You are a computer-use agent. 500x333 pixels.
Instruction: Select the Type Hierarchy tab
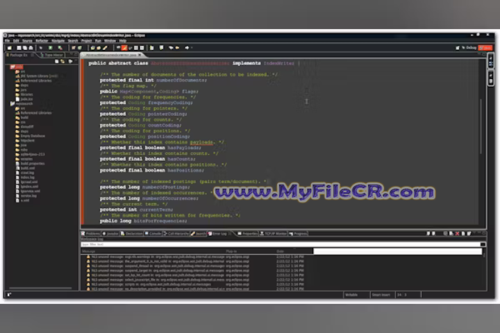point(51,55)
